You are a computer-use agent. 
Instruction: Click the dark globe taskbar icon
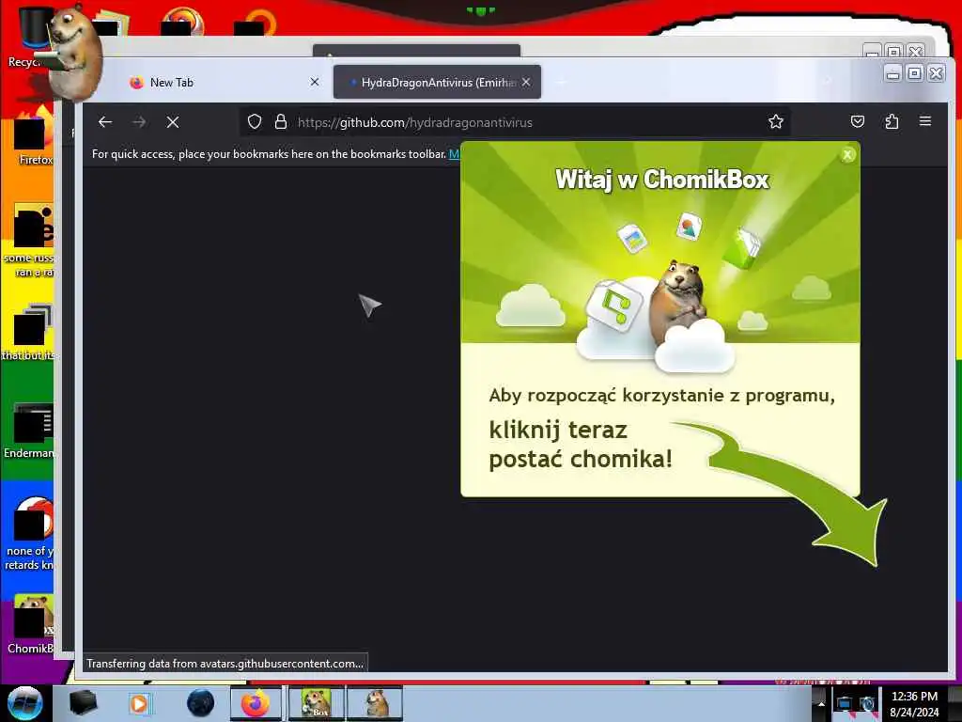coord(201,703)
